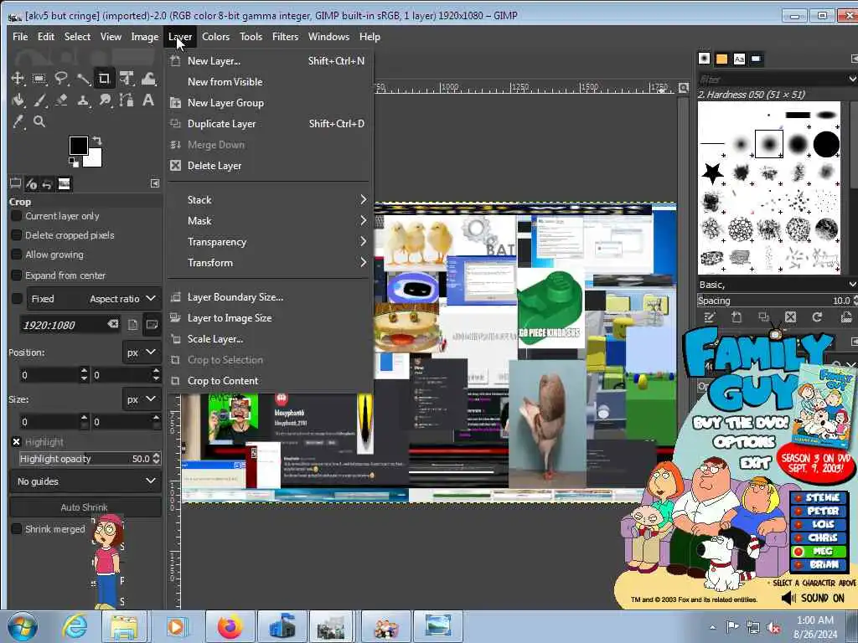The width and height of the screenshot is (858, 643).
Task: Select the Eraser tool
Action: [60, 100]
